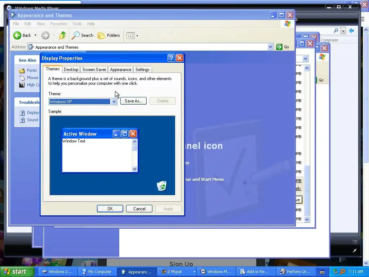Screen dimensions: 369x277
Task: Switch to the Settings tab
Action: (142, 70)
